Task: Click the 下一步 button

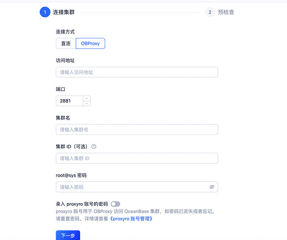Action: [x=68, y=235]
